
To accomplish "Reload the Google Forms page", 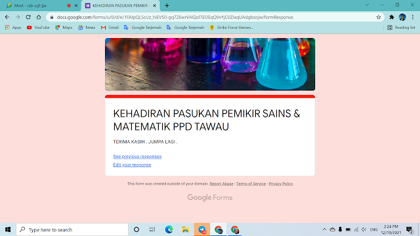I will [x=28, y=17].
